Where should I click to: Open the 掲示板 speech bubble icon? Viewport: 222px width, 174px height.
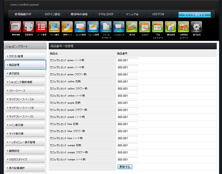pos(132,27)
